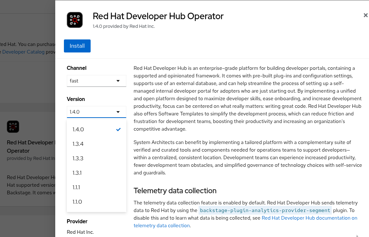Image resolution: width=369 pixels, height=237 pixels.
Task: Choose version 1.1.0 in the dropdown
Action: [77, 202]
